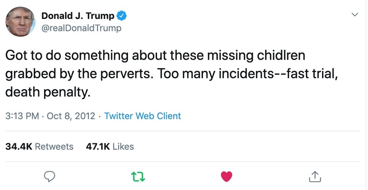Open the share tweet icon
The image size is (368, 190).
(x=314, y=177)
